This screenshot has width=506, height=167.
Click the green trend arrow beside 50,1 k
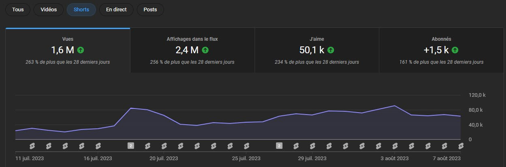[331, 50]
